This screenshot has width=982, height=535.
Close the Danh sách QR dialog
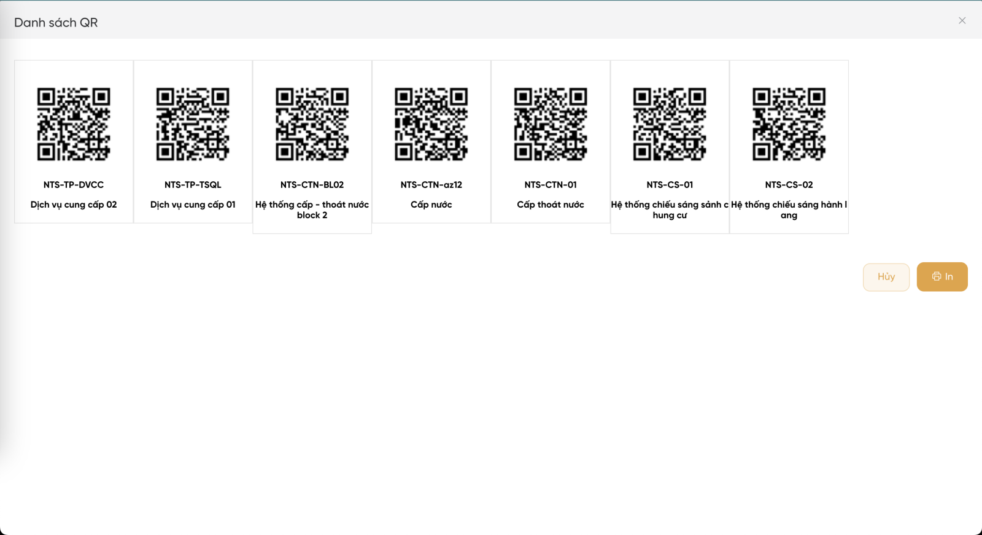[x=962, y=21]
